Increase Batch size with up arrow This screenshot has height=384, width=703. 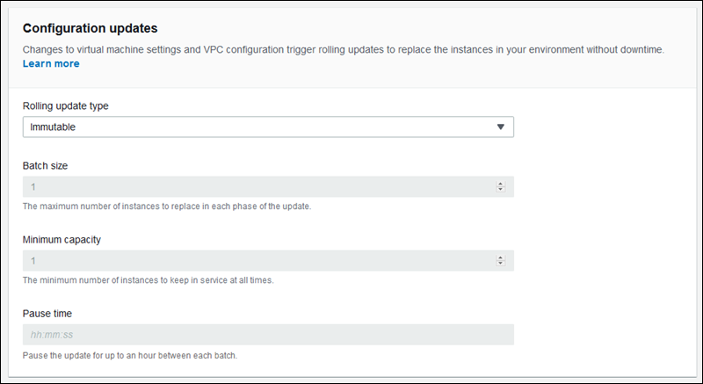pos(500,184)
